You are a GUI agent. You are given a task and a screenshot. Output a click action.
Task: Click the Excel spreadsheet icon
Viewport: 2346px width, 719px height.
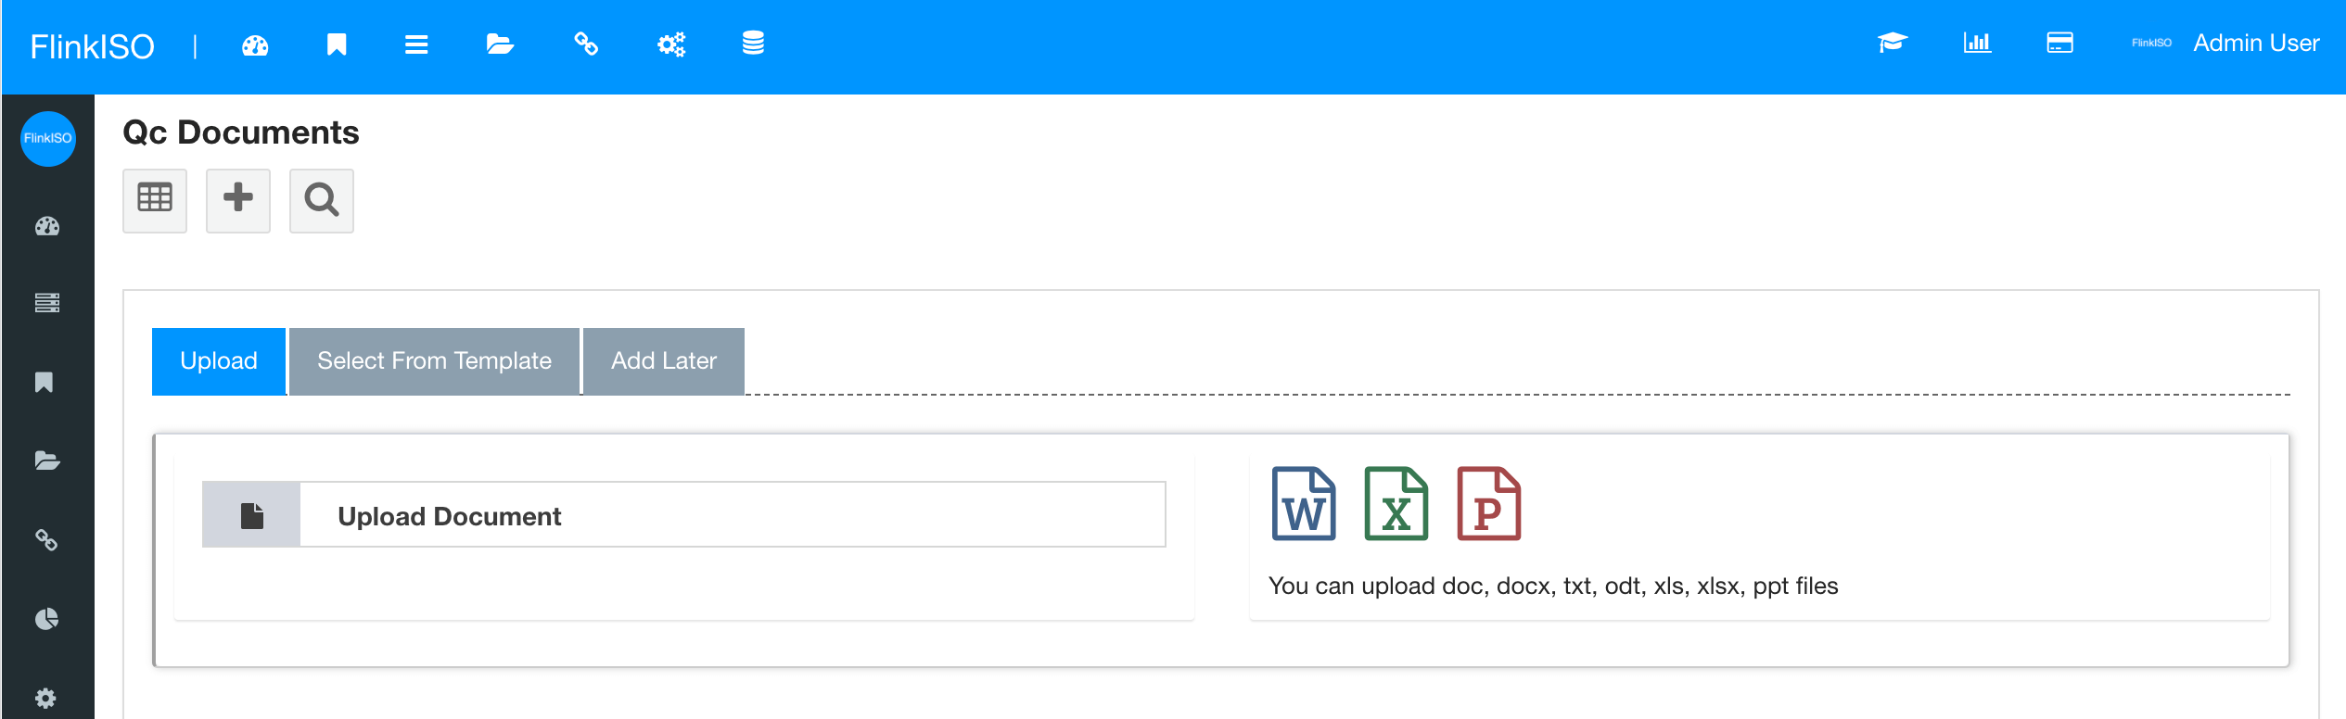[1396, 503]
